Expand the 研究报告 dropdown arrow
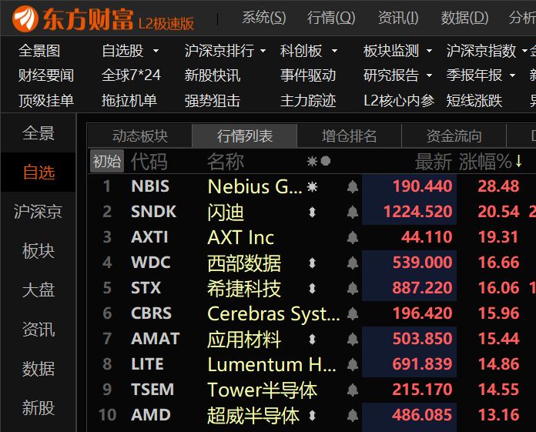This screenshot has width=536, height=432. (430, 75)
